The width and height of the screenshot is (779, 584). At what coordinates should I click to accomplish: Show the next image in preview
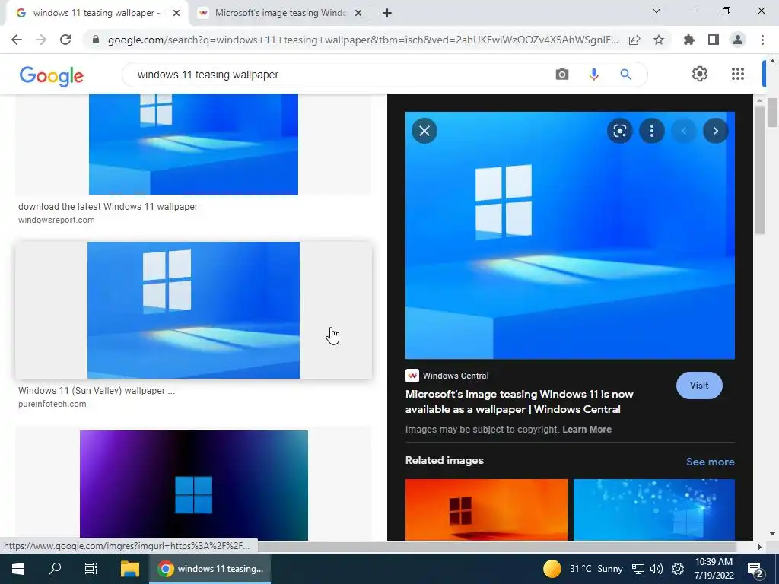[x=715, y=131]
